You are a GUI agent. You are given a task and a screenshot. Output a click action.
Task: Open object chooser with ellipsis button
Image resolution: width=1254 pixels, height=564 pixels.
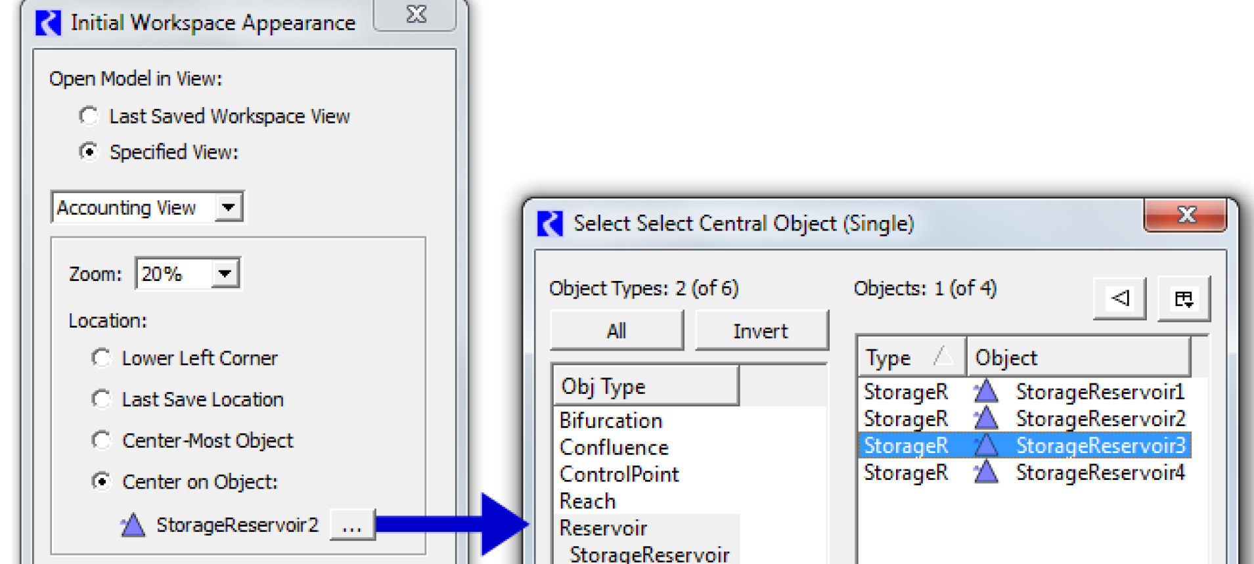[x=352, y=525]
